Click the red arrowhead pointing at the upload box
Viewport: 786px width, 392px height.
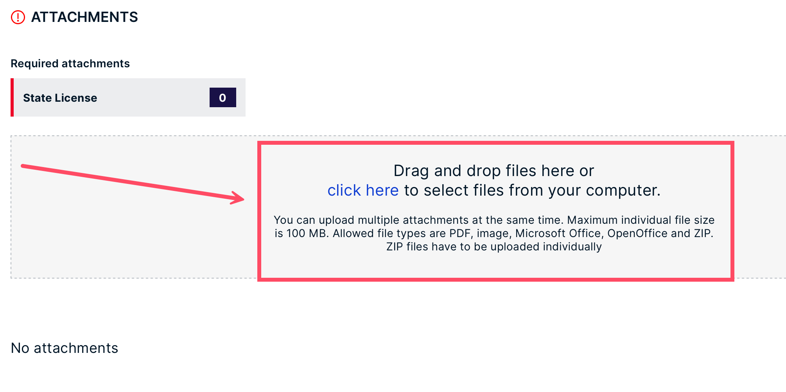237,198
